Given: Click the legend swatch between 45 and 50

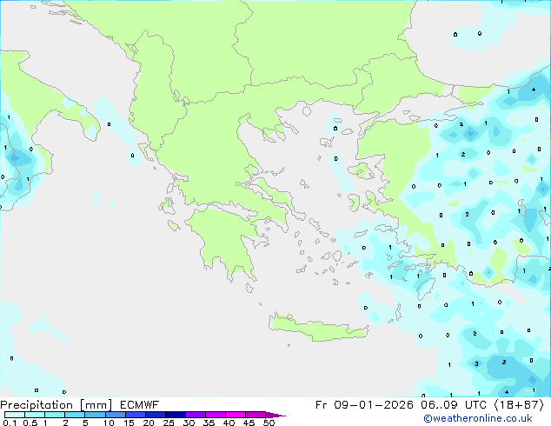Looking at the screenshot, I should [256, 415].
